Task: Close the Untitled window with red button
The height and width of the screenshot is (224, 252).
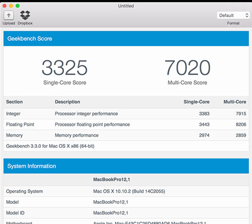Action: tap(5, 6)
